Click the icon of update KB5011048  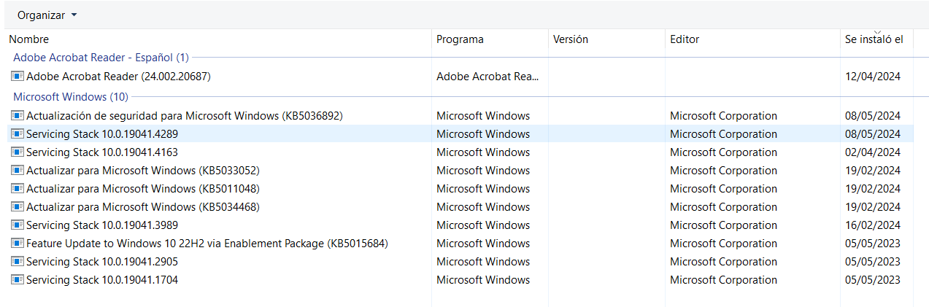18,189
